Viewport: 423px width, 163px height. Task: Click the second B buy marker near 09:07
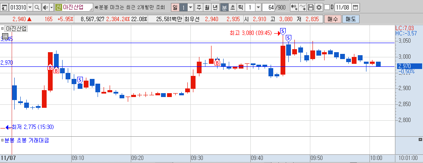pyautogui.click(x=56, y=70)
